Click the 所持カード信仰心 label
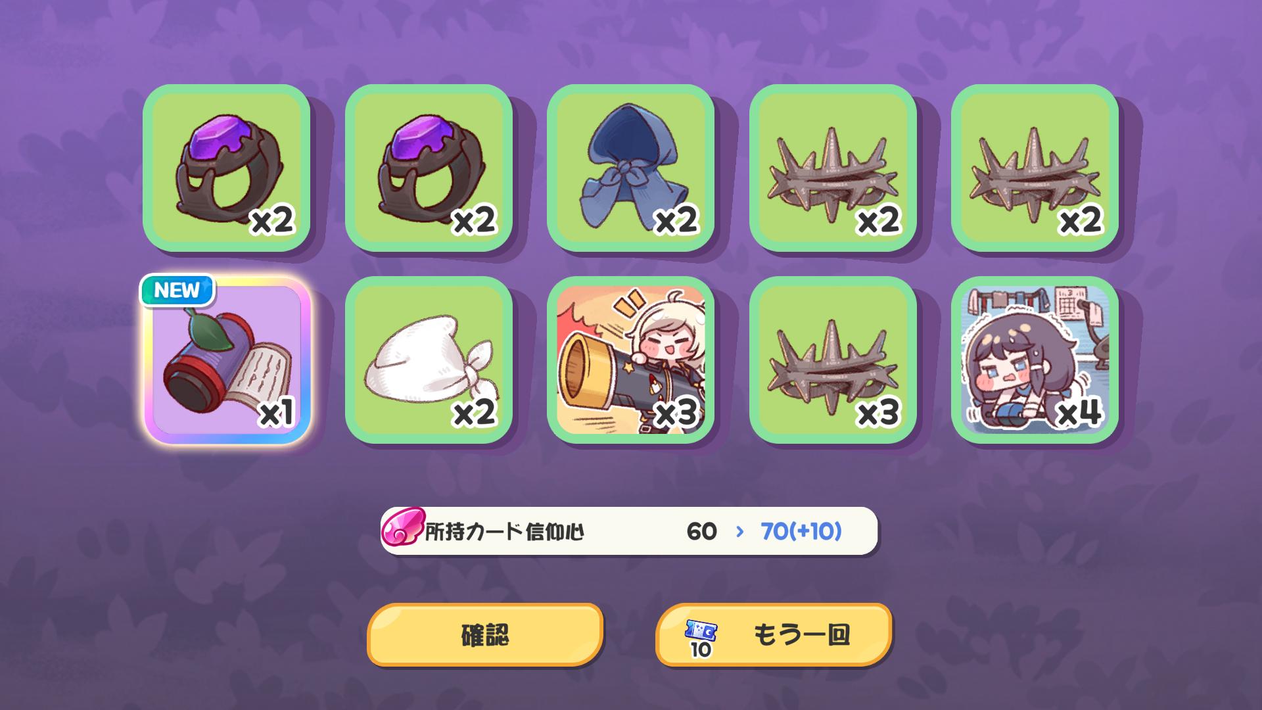This screenshot has height=710, width=1262. pos(504,531)
